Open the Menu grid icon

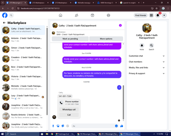click(151, 15)
